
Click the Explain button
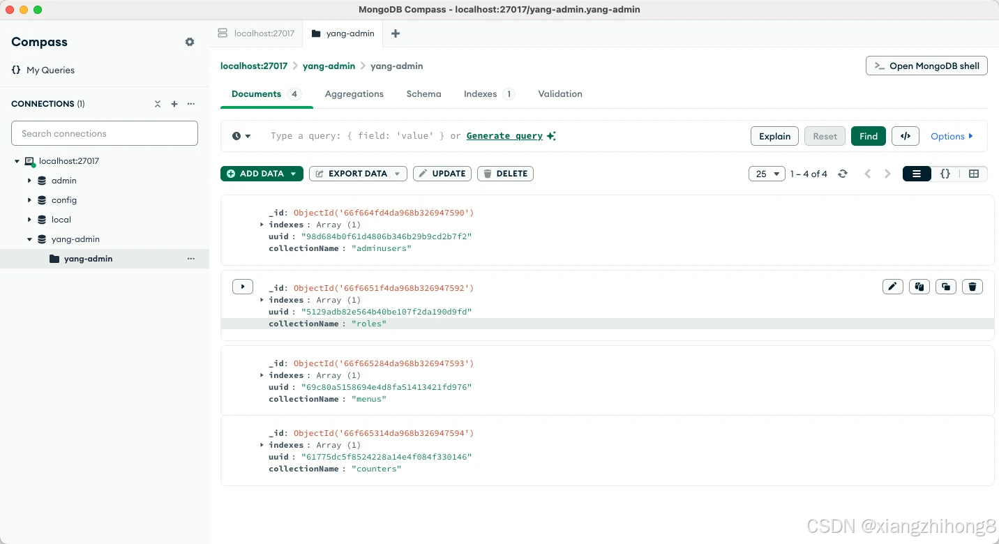click(774, 136)
